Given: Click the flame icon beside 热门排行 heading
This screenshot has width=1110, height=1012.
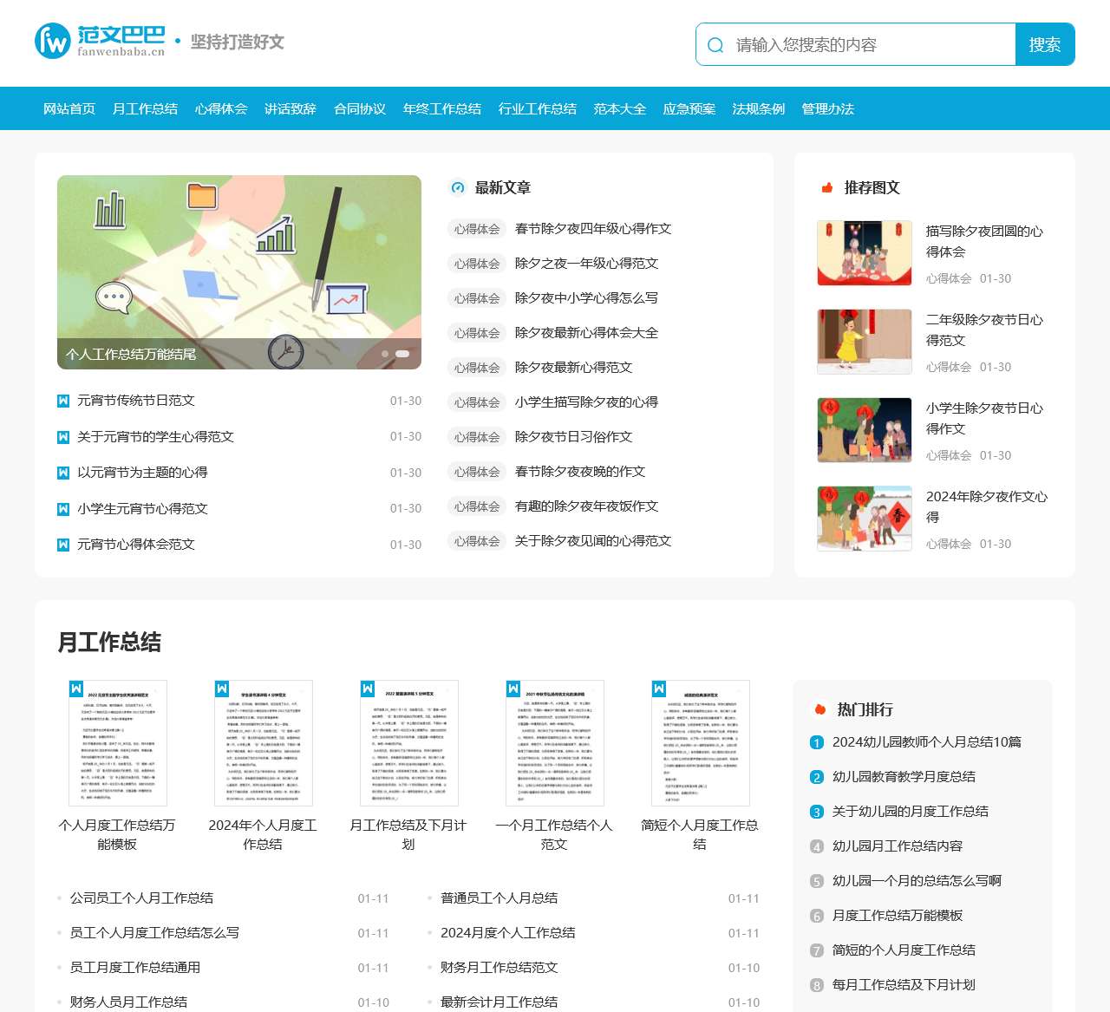Looking at the screenshot, I should coord(819,709).
